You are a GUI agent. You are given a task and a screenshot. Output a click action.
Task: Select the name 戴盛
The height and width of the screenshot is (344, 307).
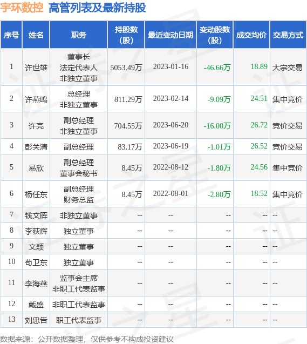pyautogui.click(x=36, y=305)
